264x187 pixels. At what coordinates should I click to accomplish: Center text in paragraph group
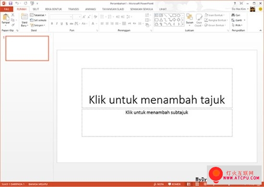[x=107, y=23]
